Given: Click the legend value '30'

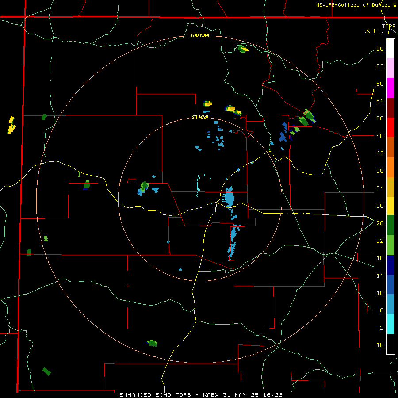Looking at the screenshot, I should click(380, 206).
